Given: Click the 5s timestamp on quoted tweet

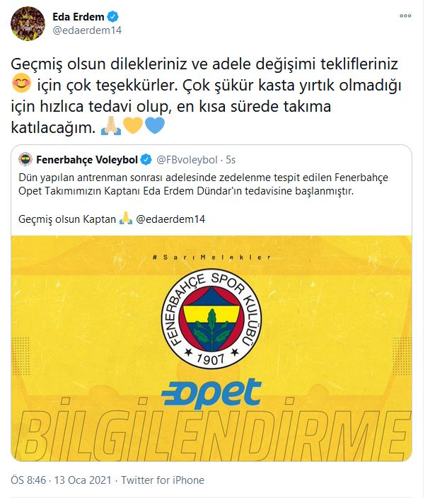Looking at the screenshot, I should click(231, 160).
